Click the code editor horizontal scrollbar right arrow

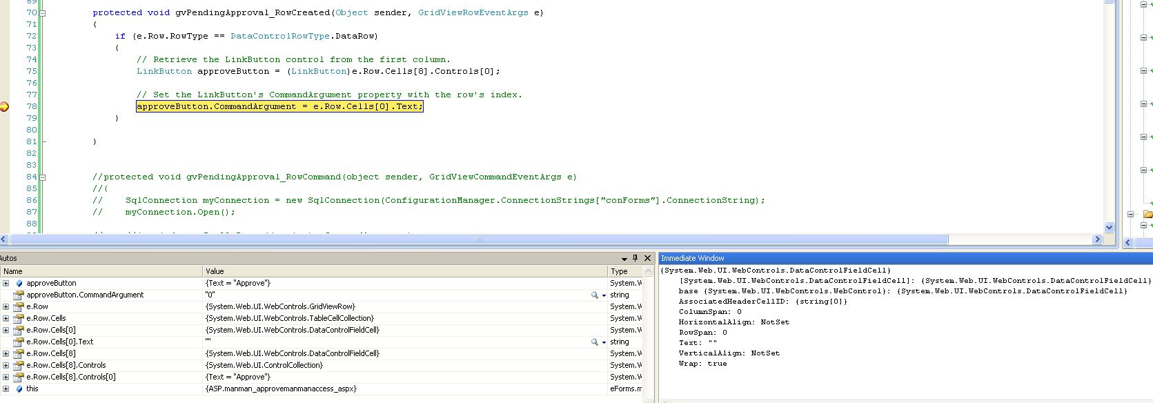pos(1097,239)
